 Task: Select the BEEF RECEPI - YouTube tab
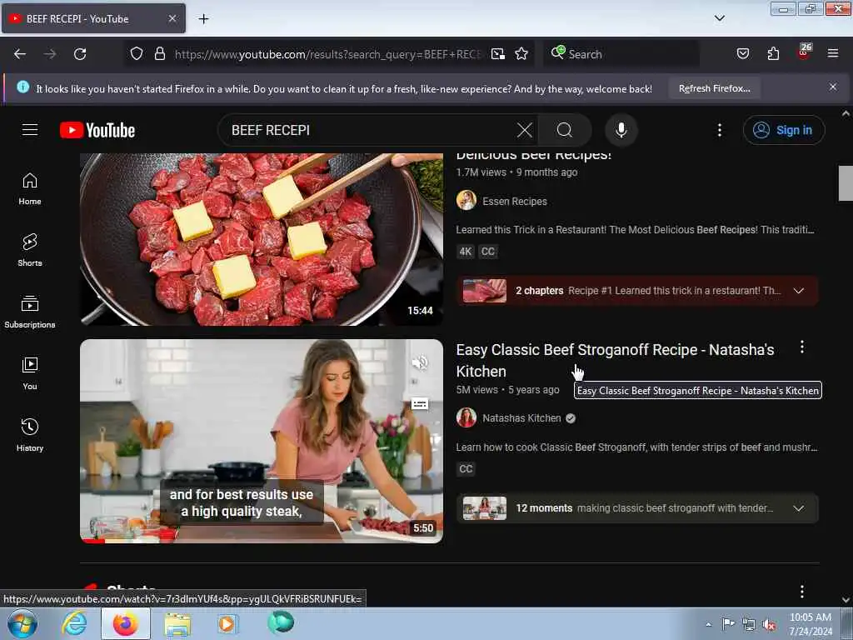tap(93, 18)
